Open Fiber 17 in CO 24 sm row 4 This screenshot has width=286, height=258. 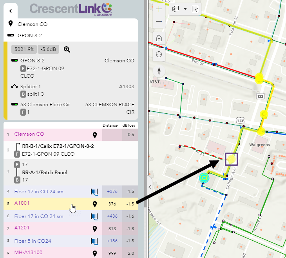pos(39,192)
